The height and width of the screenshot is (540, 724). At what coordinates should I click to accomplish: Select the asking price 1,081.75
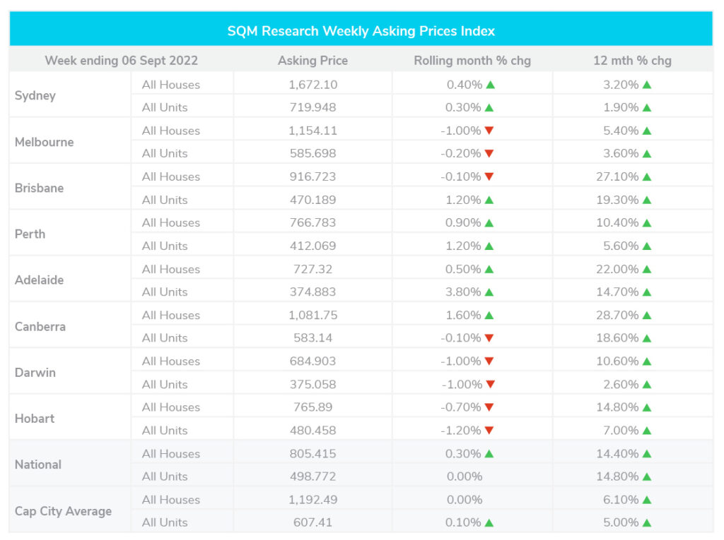313,316
